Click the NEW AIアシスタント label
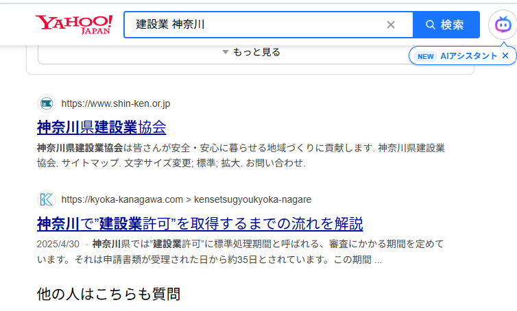This screenshot has width=517, height=311. click(457, 56)
